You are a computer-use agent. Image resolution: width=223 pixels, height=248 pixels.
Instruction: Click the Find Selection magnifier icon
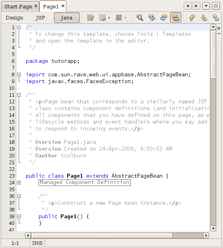pos(140,18)
